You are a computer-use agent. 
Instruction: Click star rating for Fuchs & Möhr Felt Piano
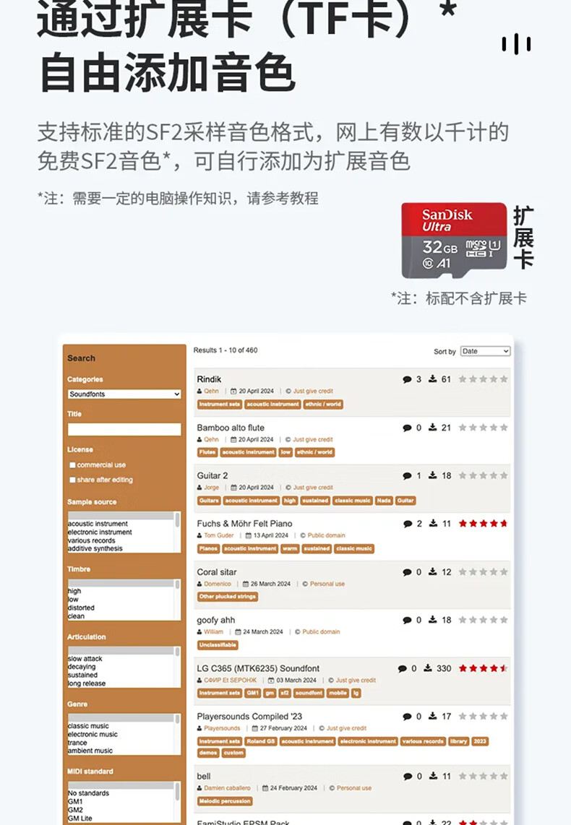click(483, 524)
